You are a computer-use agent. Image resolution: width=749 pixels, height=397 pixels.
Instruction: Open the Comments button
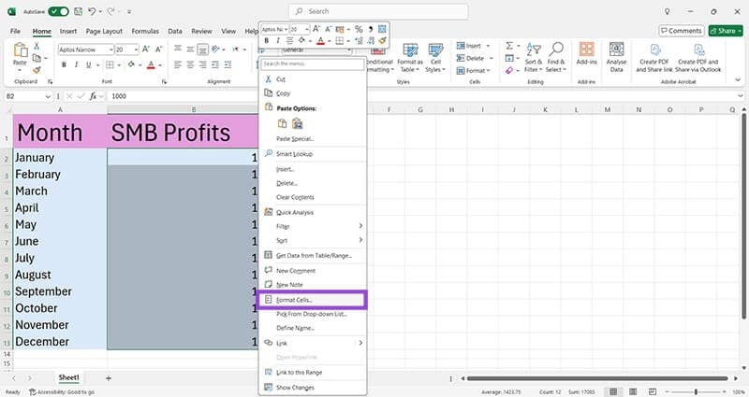point(682,31)
